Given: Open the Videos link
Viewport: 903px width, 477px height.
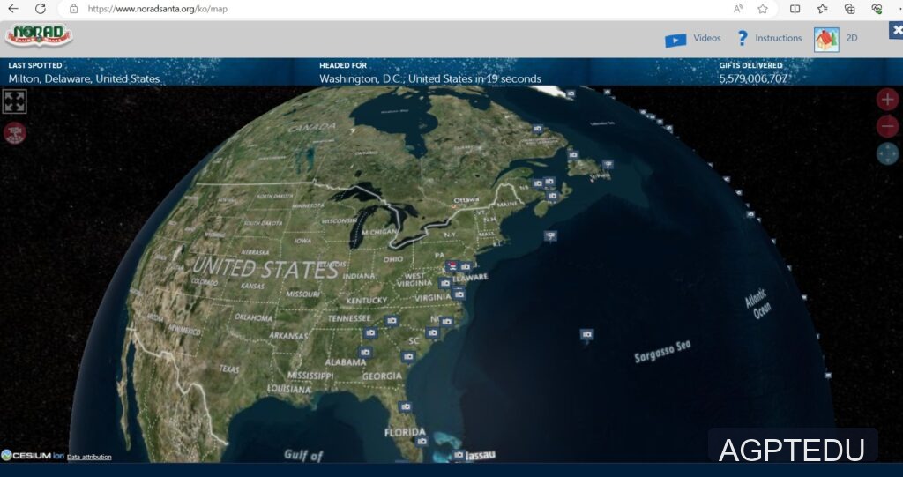Looking at the screenshot, I should tap(706, 38).
